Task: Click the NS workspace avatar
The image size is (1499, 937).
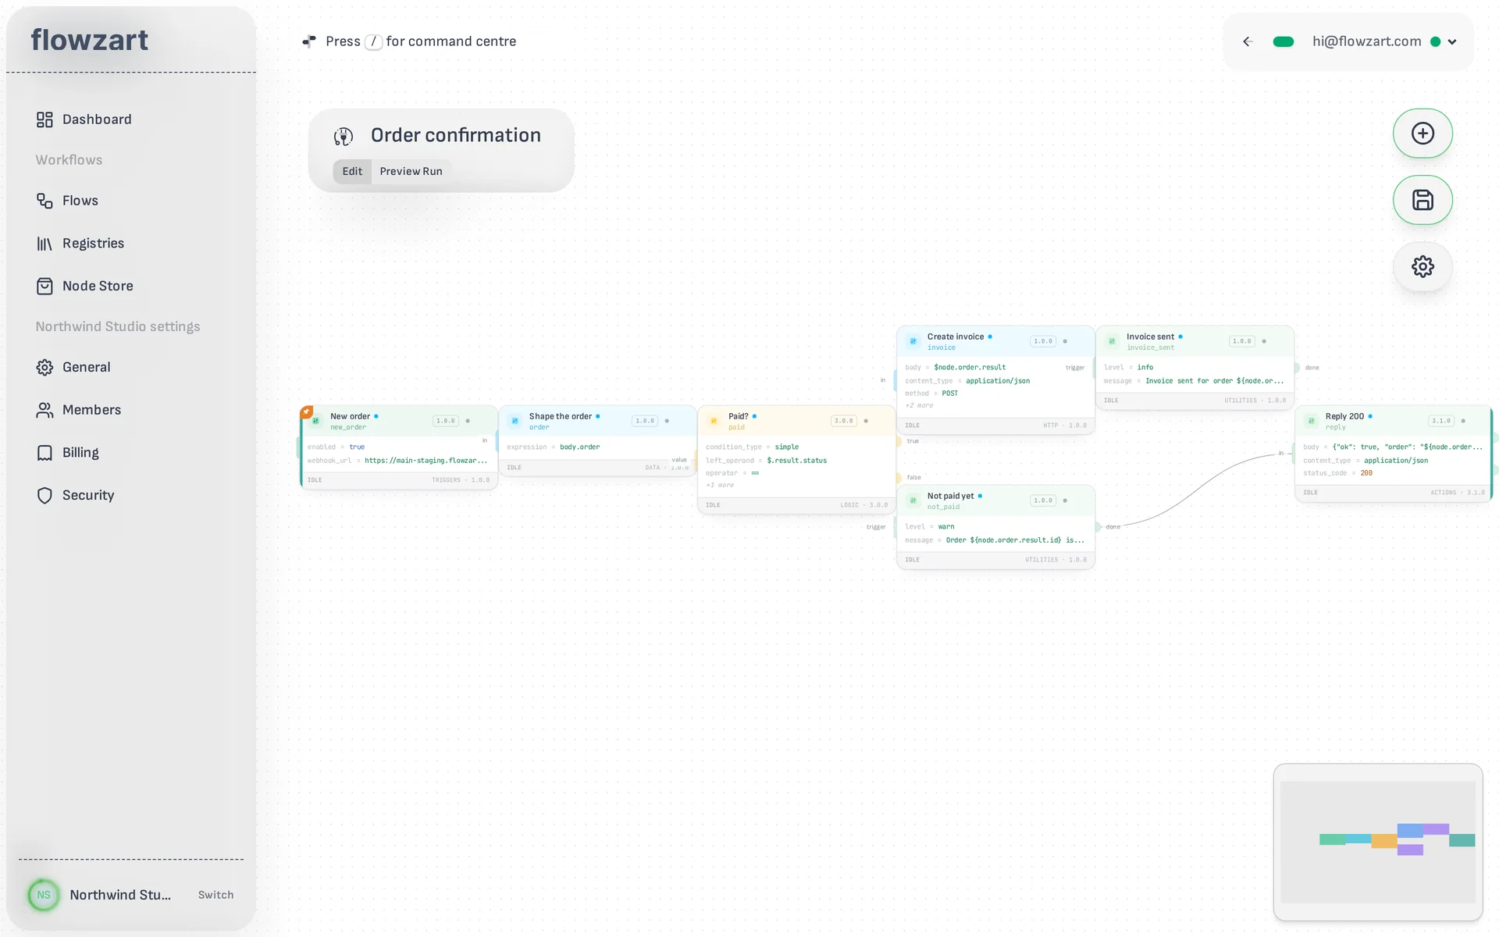Action: [x=44, y=895]
